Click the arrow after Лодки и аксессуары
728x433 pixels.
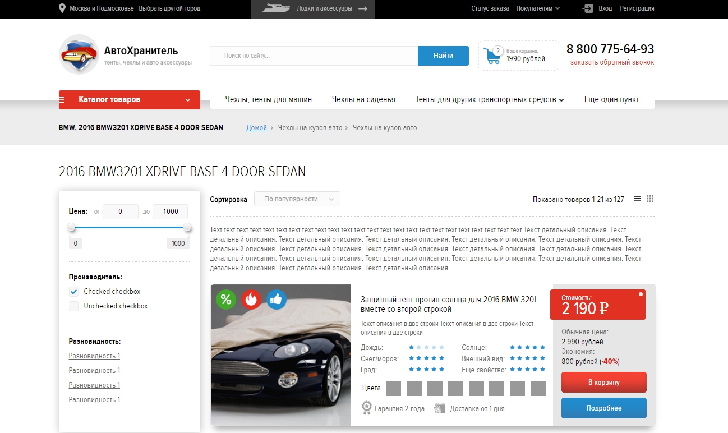pos(362,8)
